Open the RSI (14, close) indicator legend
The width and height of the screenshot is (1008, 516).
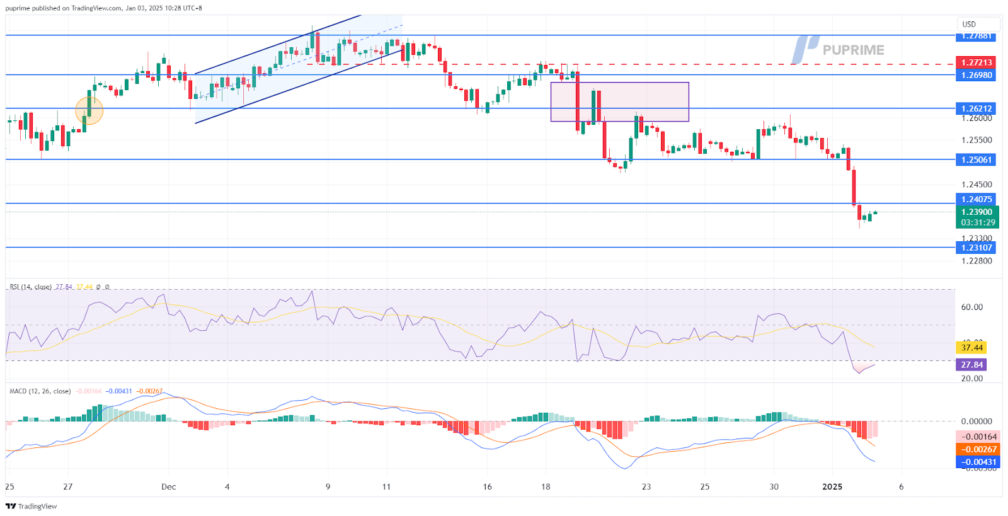[30, 287]
